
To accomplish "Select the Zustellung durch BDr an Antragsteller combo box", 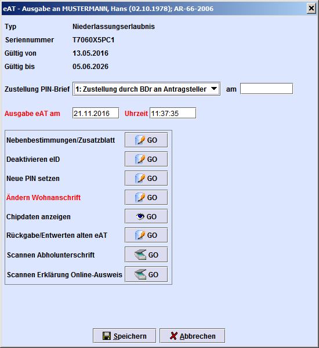I will [x=147, y=89].
